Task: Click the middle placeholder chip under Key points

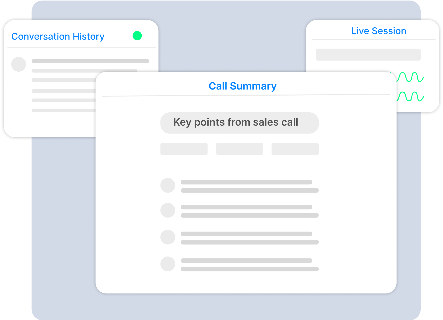Action: pyautogui.click(x=239, y=149)
